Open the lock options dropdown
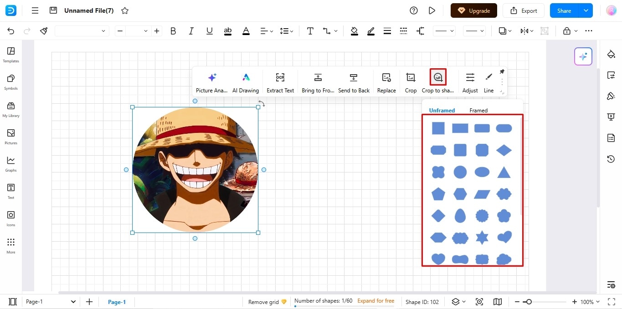 pyautogui.click(x=570, y=31)
